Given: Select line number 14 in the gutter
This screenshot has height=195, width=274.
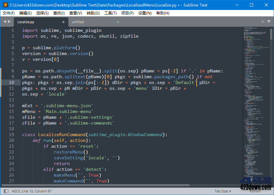Looking at the screenshot, I should (x=11, y=105).
